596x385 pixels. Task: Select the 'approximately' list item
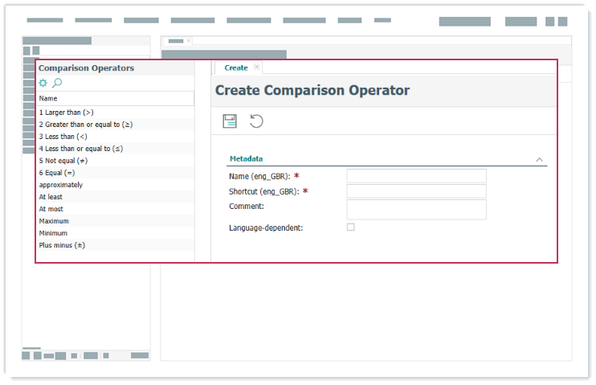pyautogui.click(x=61, y=185)
